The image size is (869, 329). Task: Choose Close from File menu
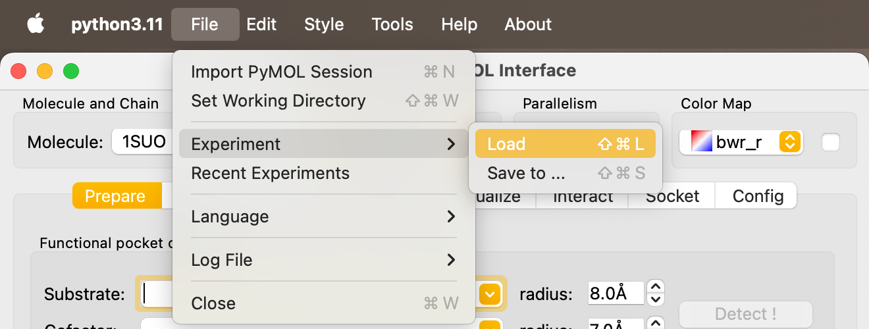pos(324,303)
